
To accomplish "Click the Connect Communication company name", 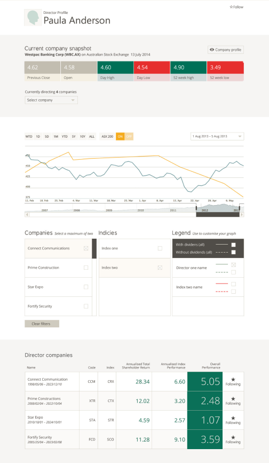I will 48,379.
